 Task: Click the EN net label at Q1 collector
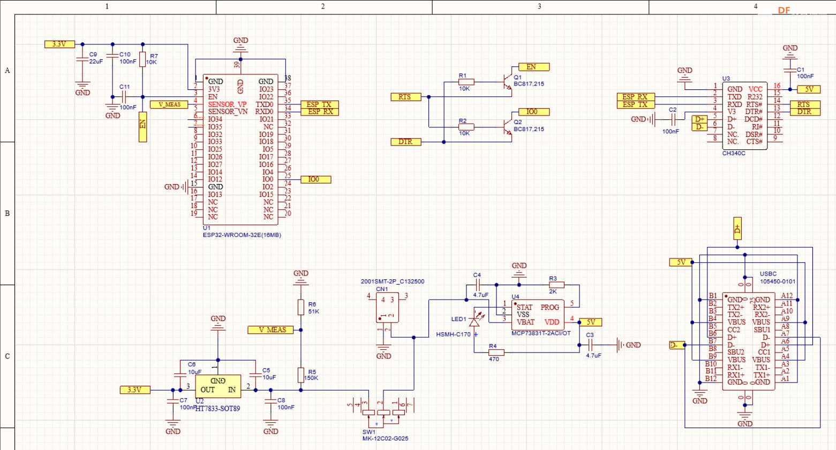(534, 67)
